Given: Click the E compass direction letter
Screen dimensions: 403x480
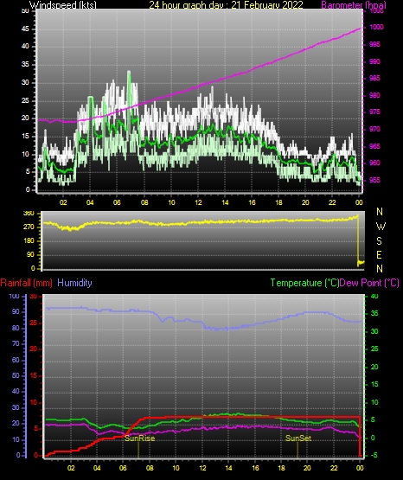Looking at the screenshot, I should 379,254.
